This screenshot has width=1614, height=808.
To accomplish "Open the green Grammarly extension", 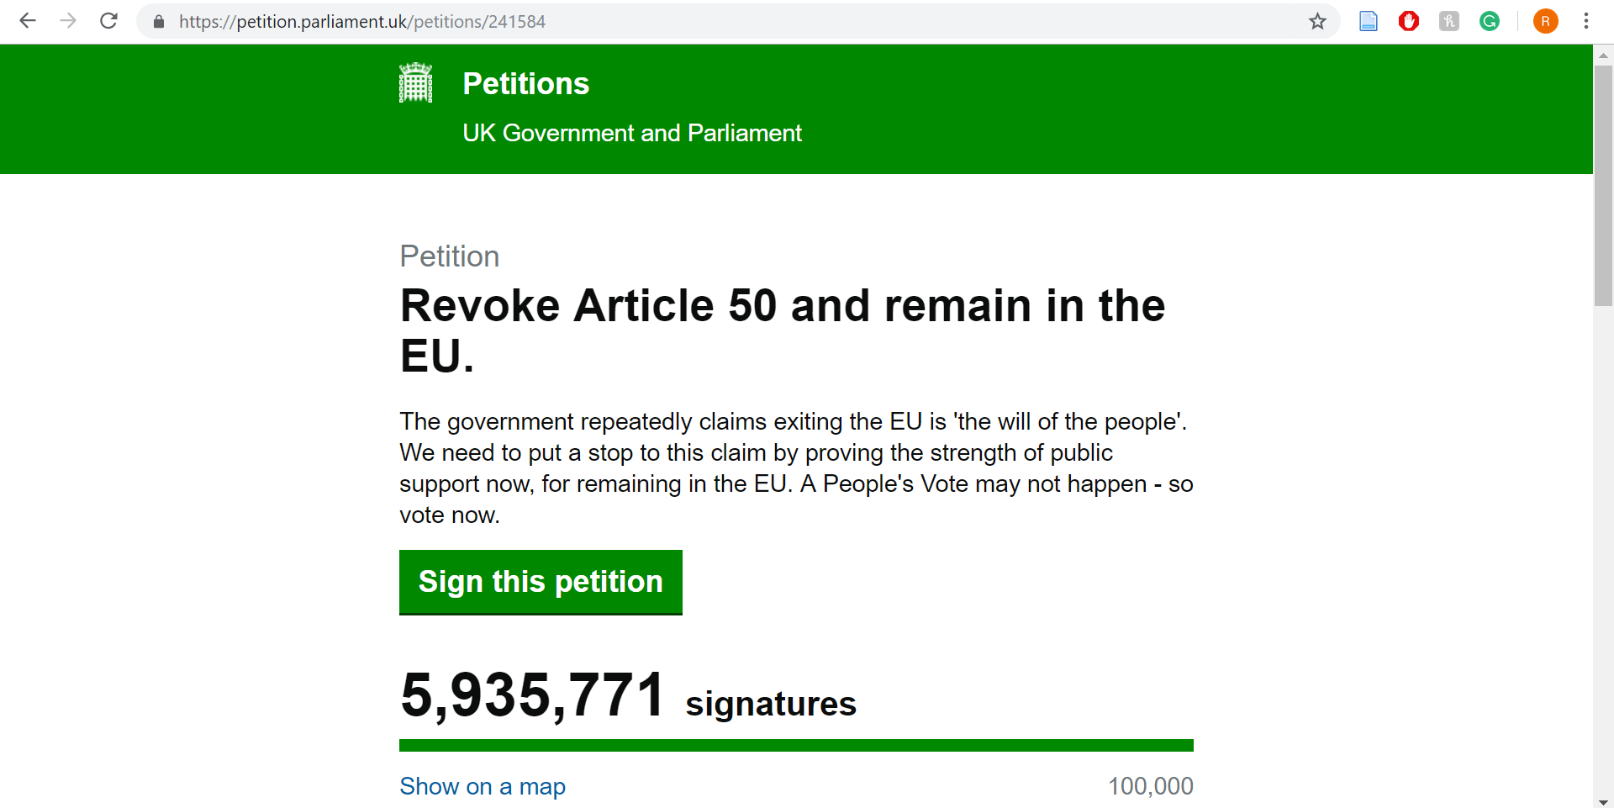I will 1490,21.
